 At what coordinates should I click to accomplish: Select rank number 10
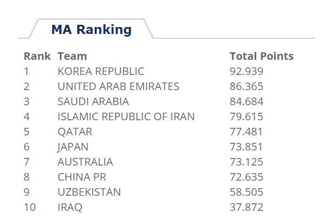(30, 207)
